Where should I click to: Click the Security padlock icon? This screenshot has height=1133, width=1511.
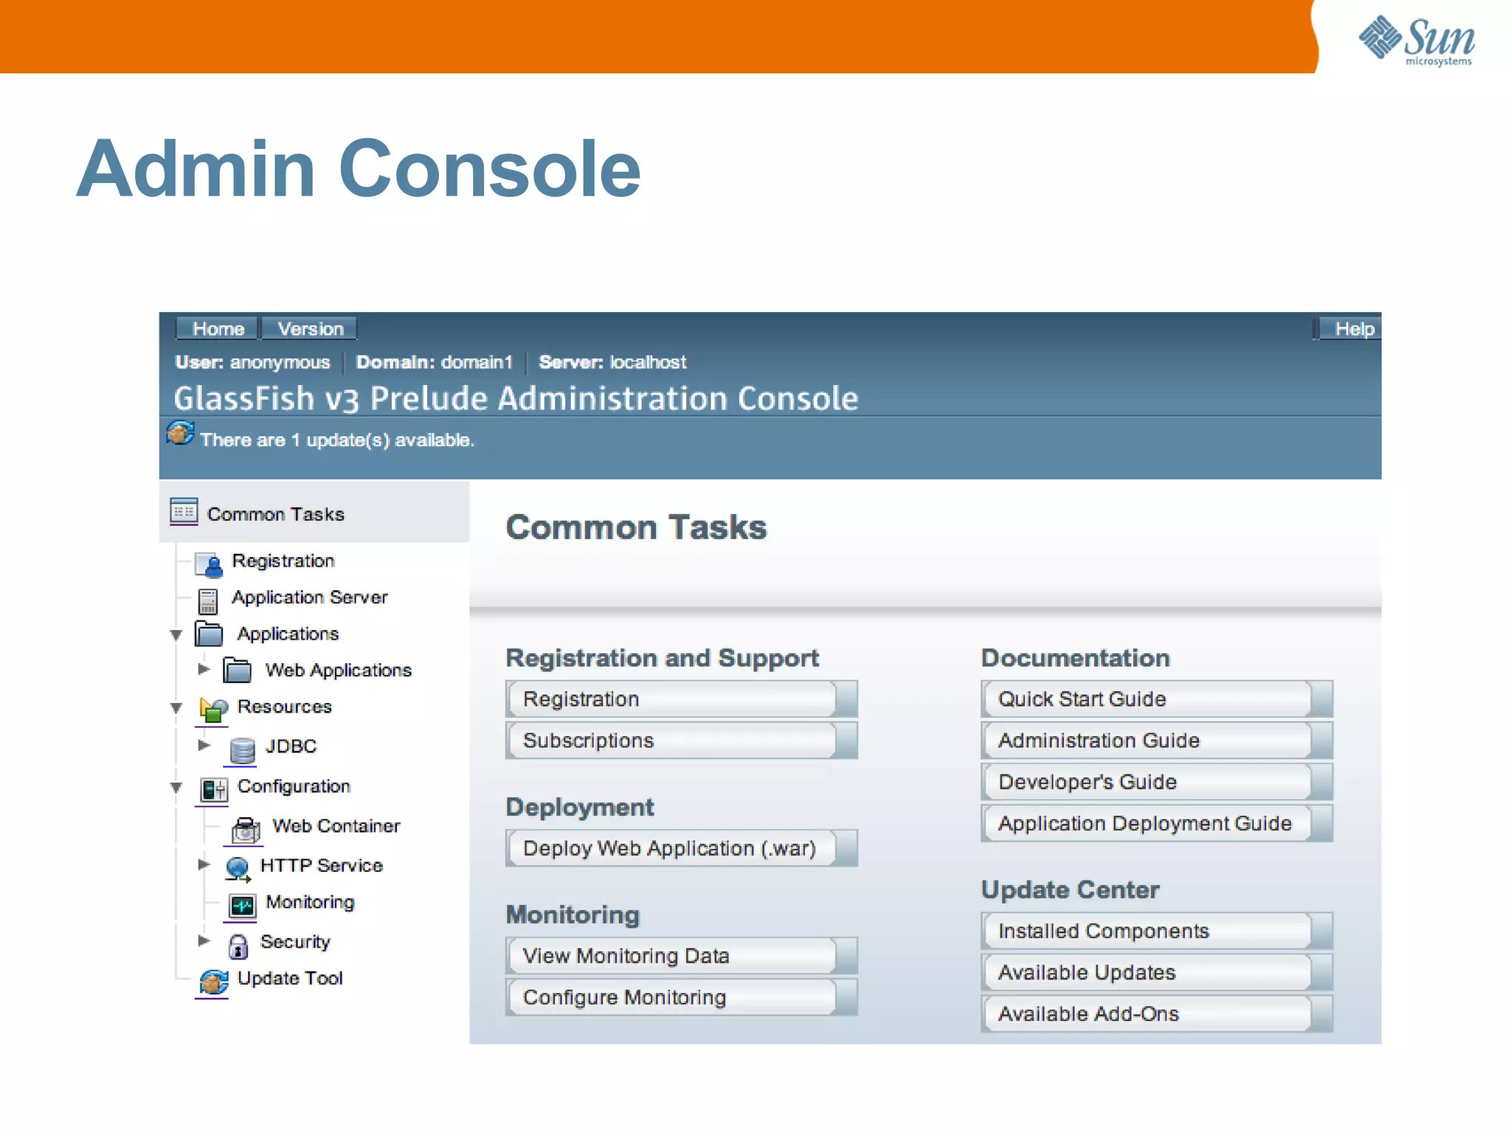pyautogui.click(x=238, y=946)
